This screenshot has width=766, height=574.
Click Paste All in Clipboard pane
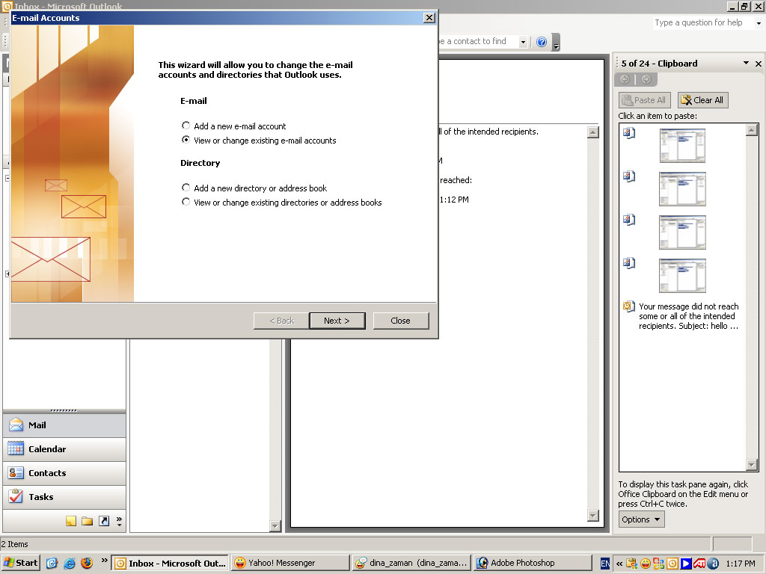645,100
